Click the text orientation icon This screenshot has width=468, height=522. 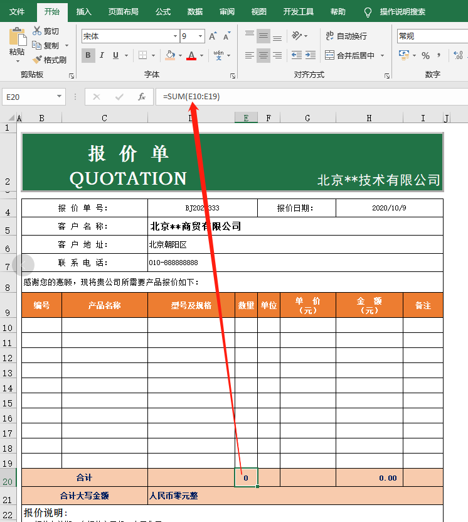coord(297,35)
